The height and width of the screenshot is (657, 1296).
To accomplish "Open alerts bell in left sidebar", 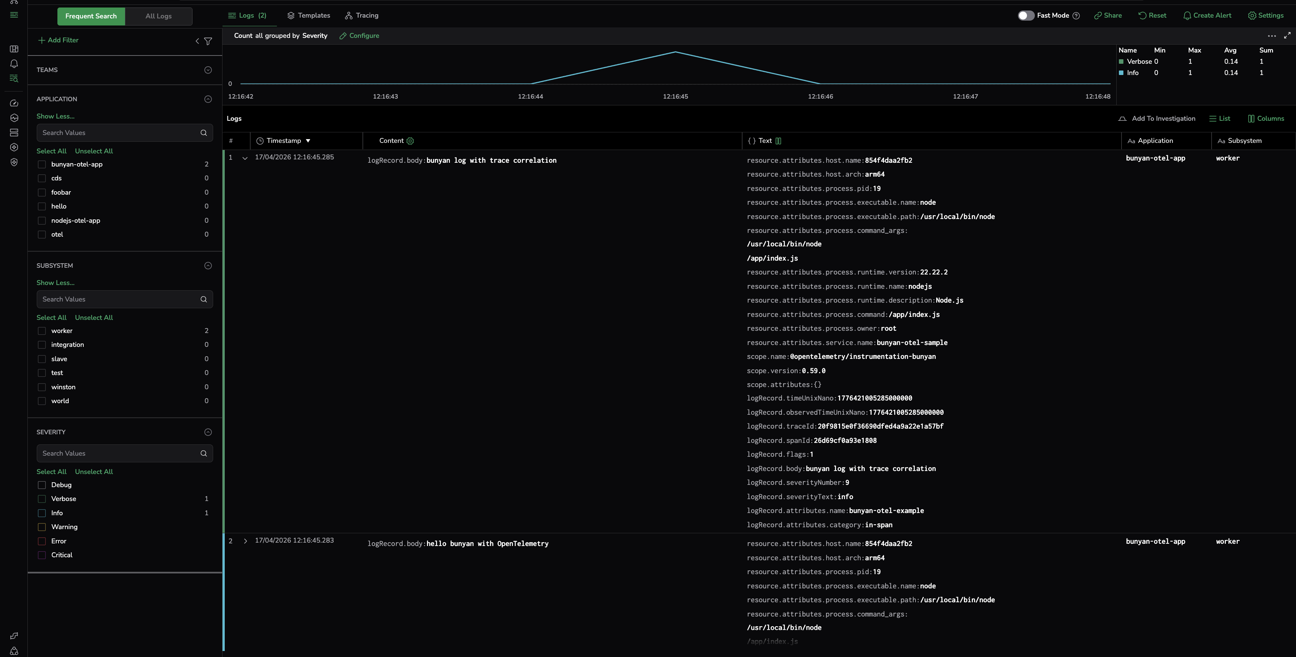I will [x=14, y=63].
